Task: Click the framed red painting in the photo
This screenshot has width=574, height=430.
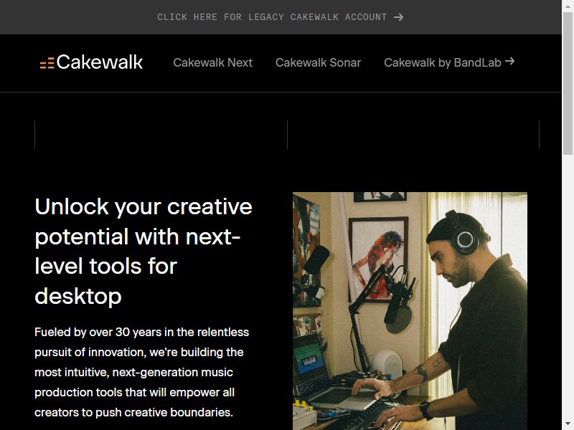Action: (x=379, y=259)
